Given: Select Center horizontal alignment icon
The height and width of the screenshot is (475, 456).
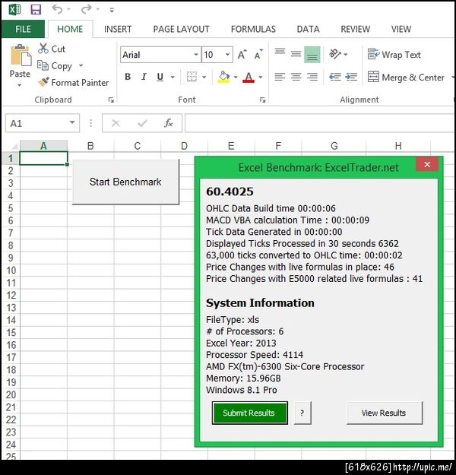Looking at the screenshot, I should tap(296, 77).
